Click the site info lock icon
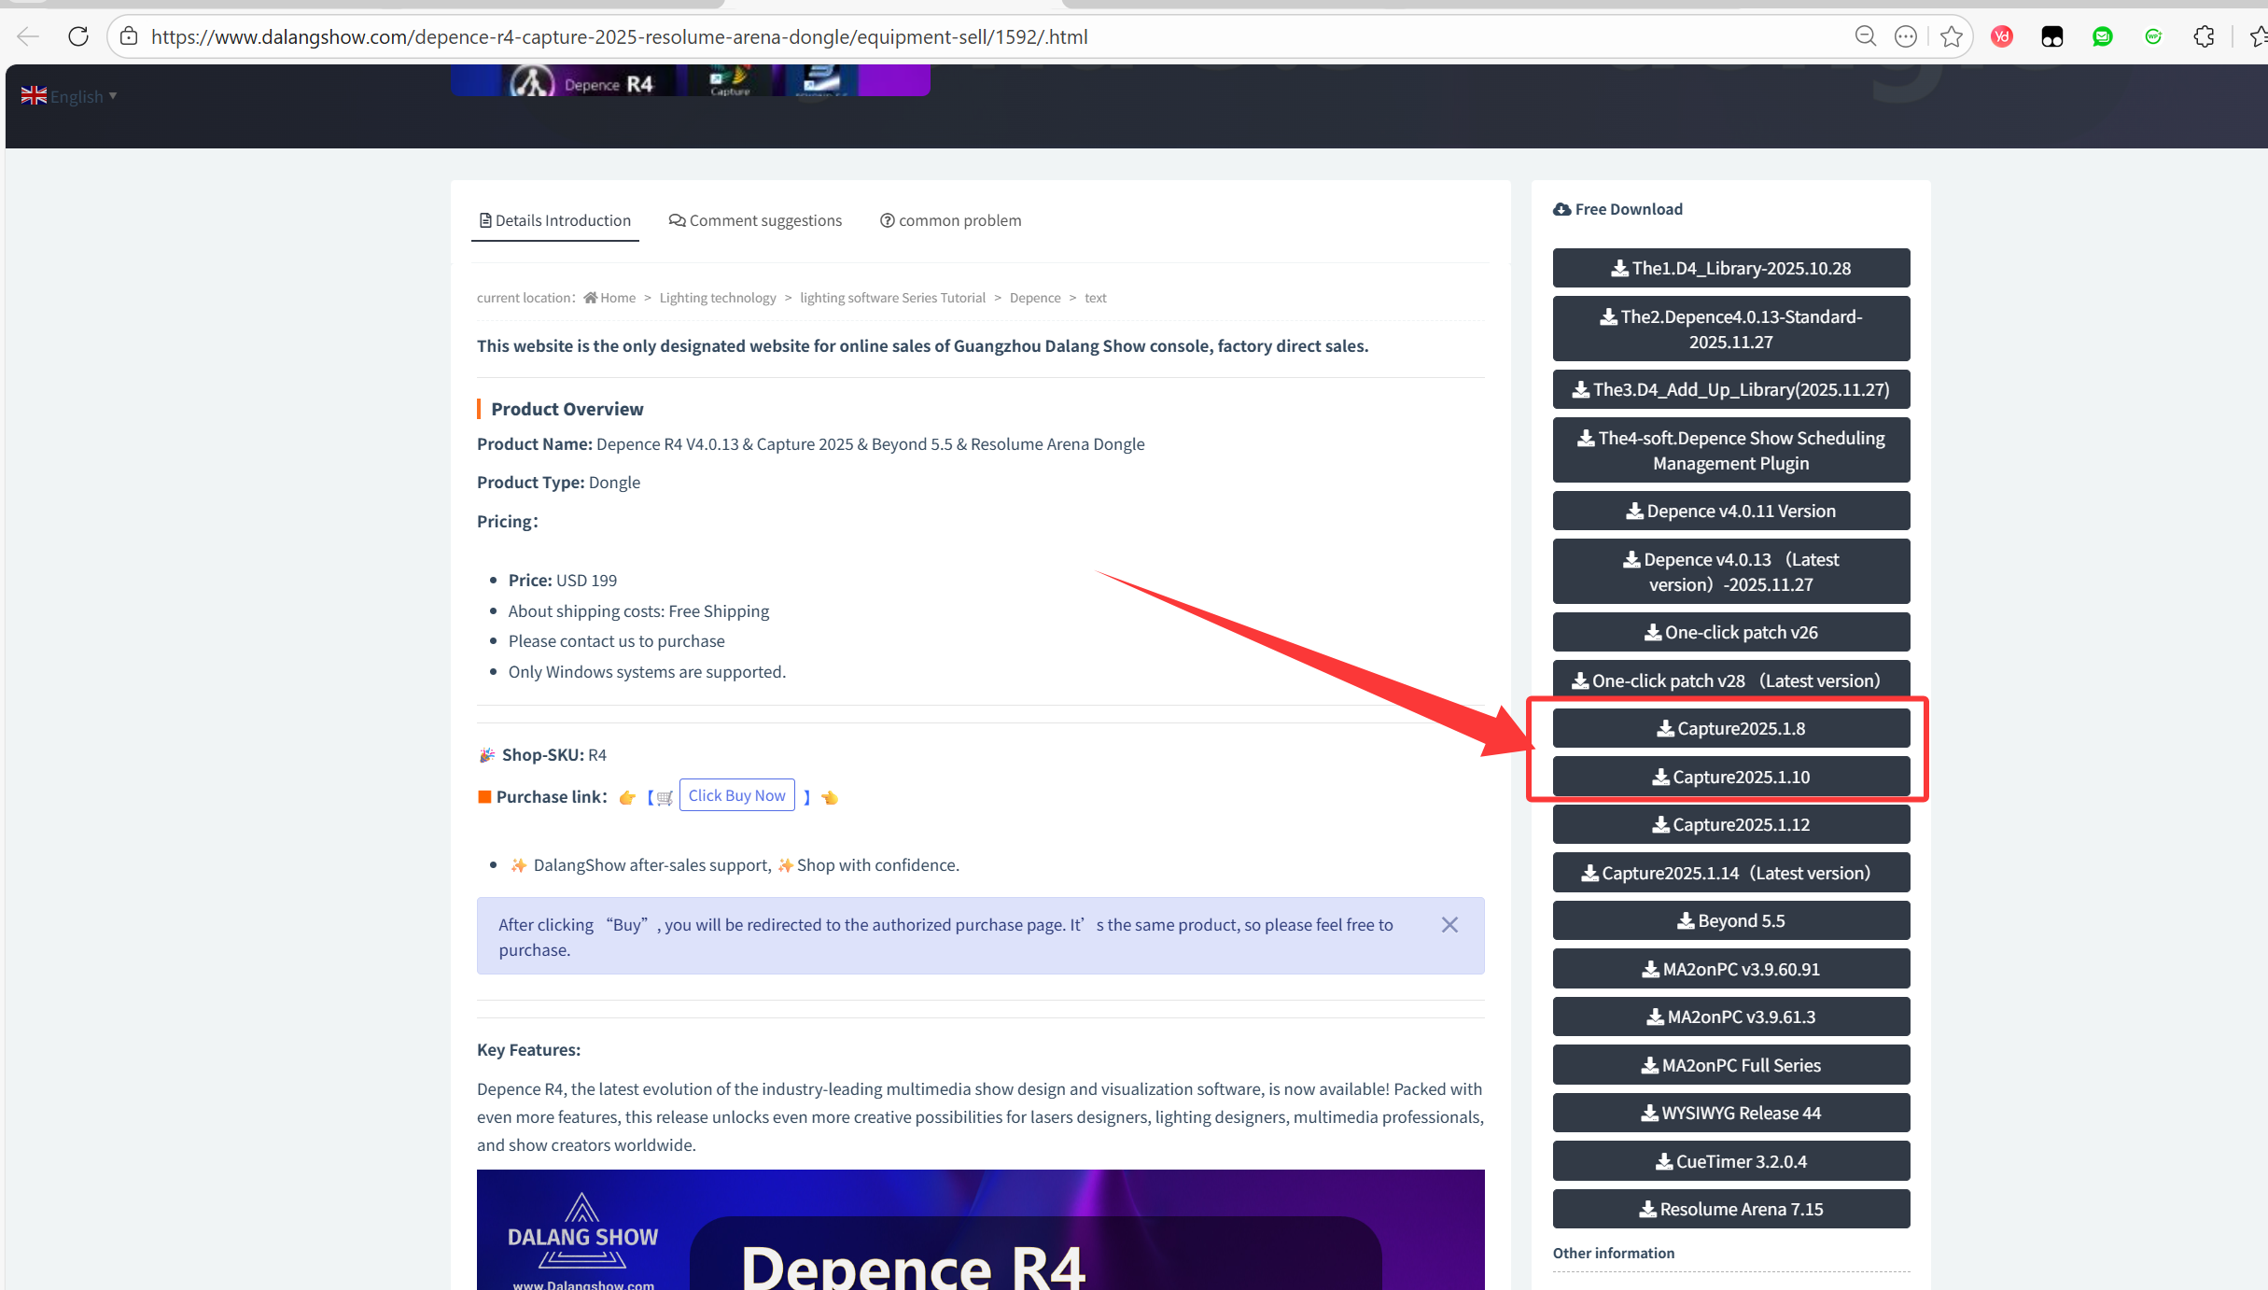2268x1290 pixels. [129, 36]
